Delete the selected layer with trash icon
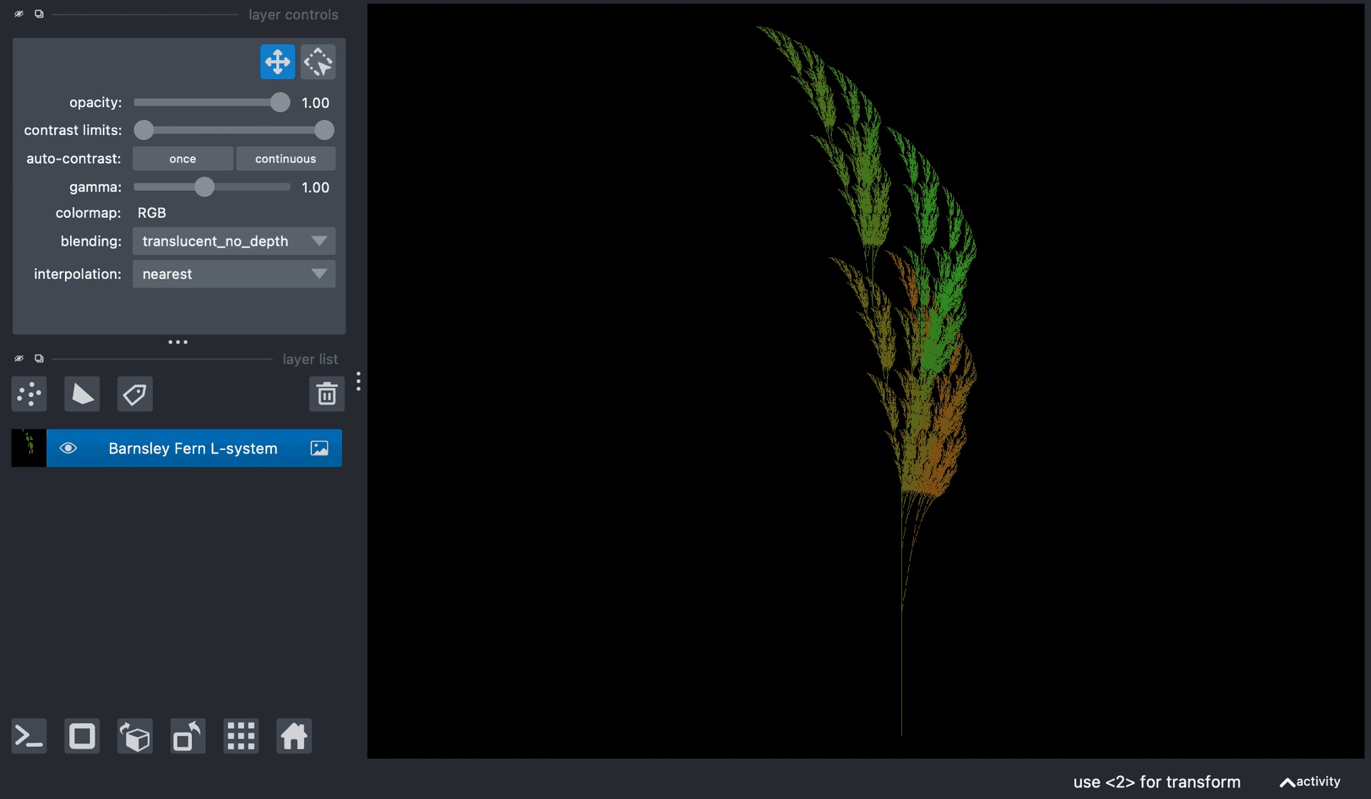 click(326, 393)
